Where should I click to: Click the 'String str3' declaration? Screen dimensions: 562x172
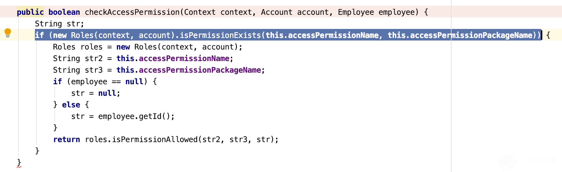click(78, 70)
